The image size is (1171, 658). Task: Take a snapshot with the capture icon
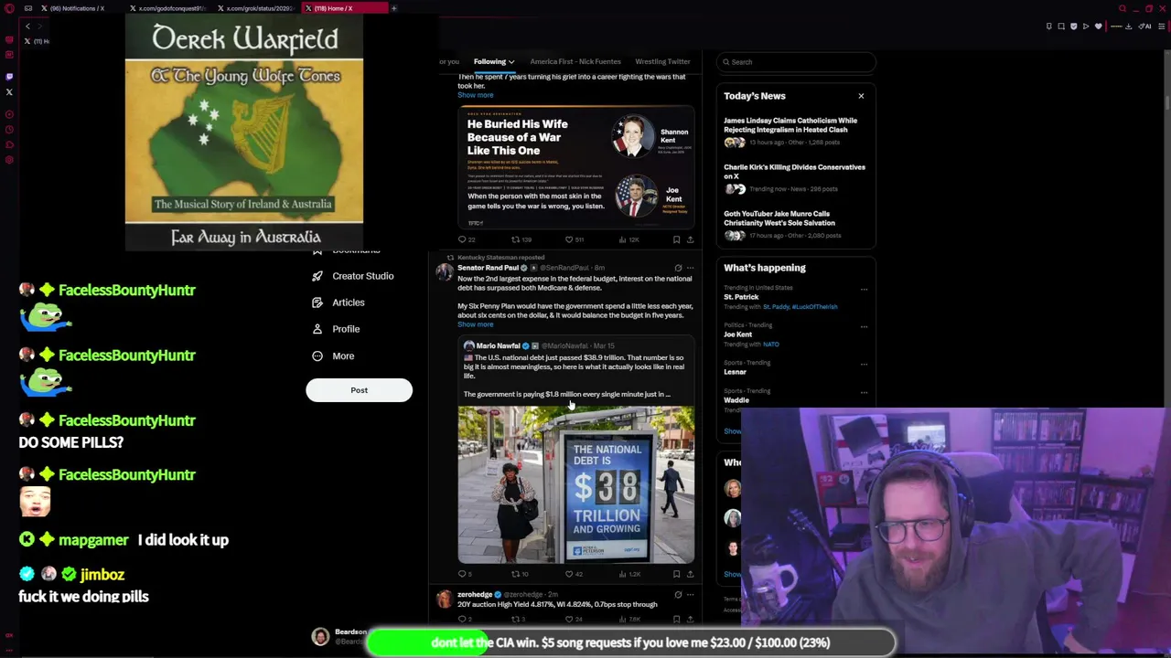click(1061, 27)
